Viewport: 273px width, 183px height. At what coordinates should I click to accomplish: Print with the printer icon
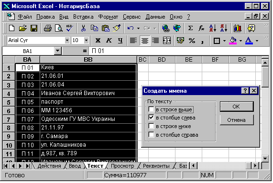(47, 28)
